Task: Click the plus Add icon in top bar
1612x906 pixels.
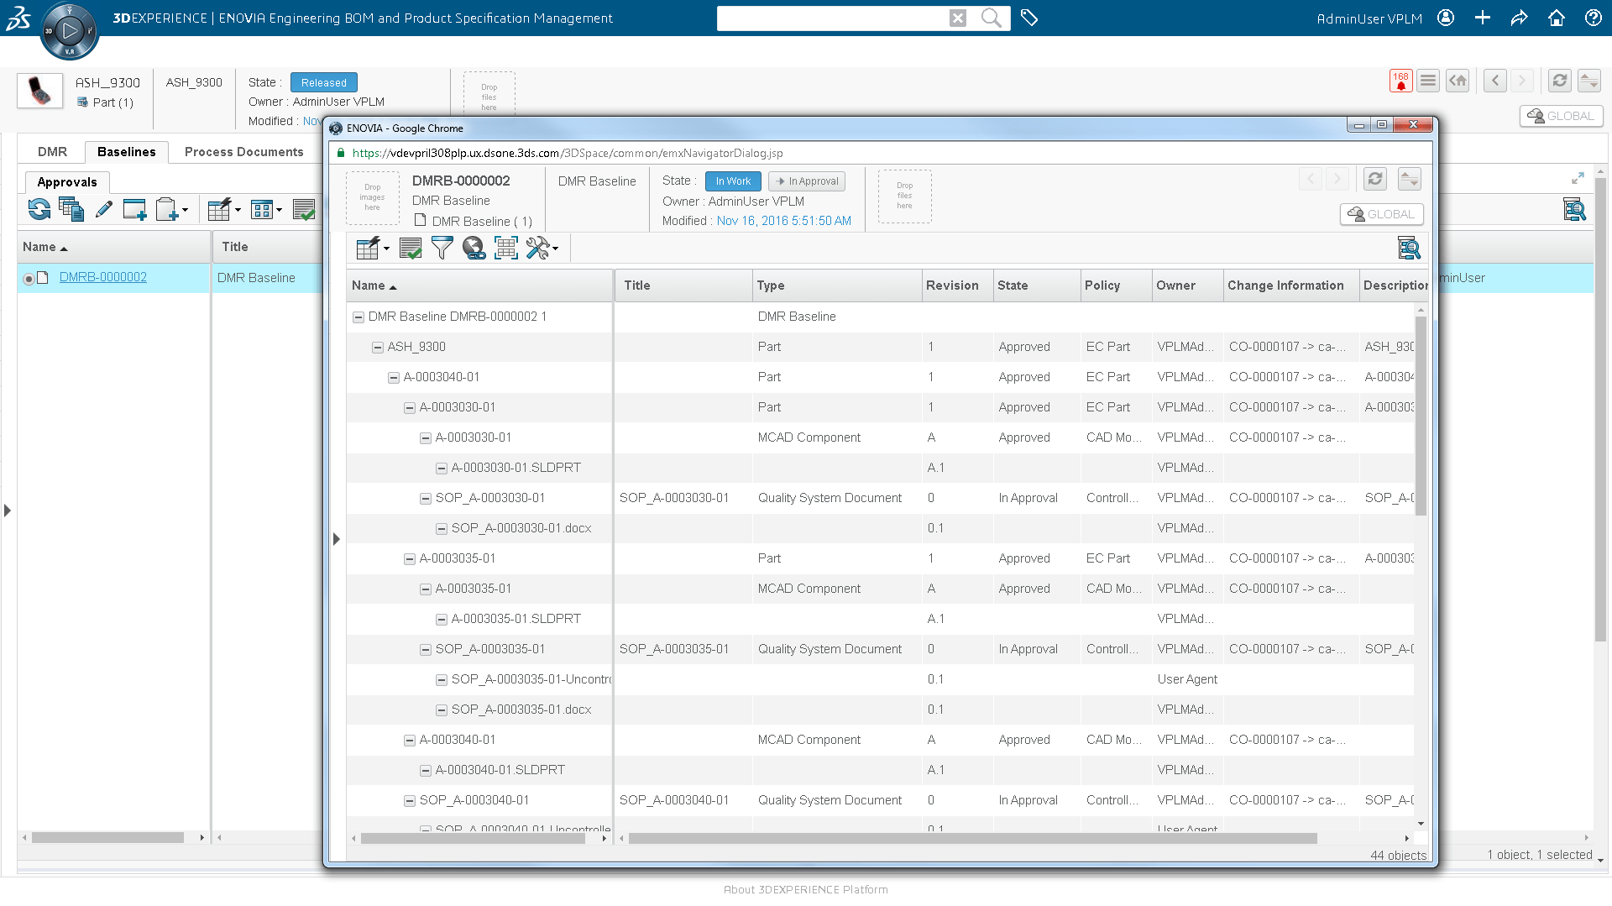Action: pos(1483,18)
